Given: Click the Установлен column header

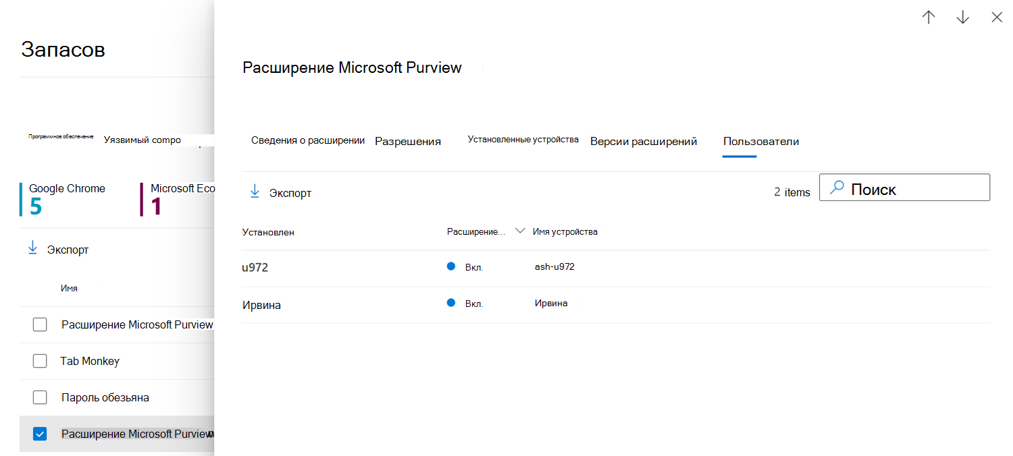Looking at the screenshot, I should pyautogui.click(x=268, y=232).
